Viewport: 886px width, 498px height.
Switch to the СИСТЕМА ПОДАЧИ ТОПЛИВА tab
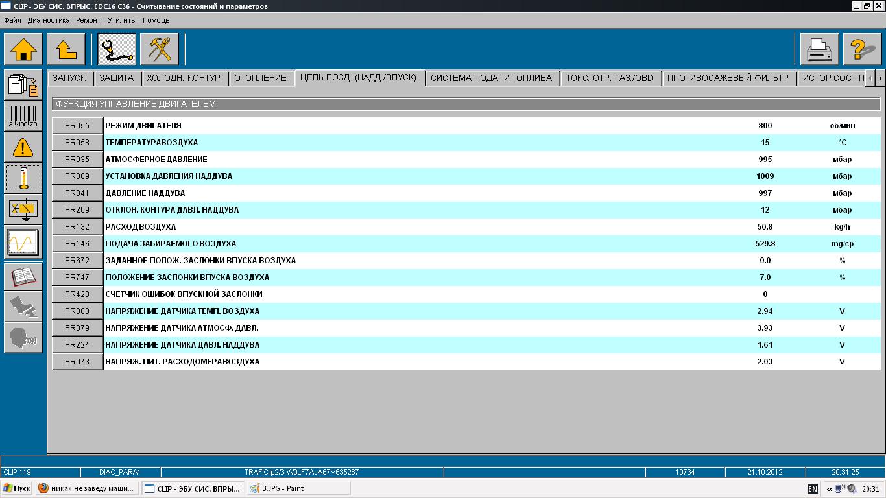click(x=491, y=78)
